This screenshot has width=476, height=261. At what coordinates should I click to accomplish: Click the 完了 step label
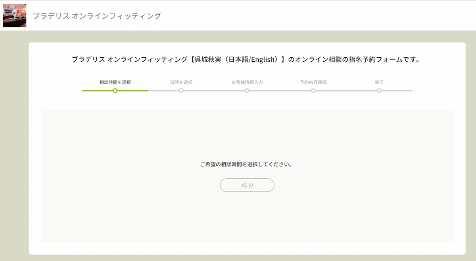coord(379,82)
